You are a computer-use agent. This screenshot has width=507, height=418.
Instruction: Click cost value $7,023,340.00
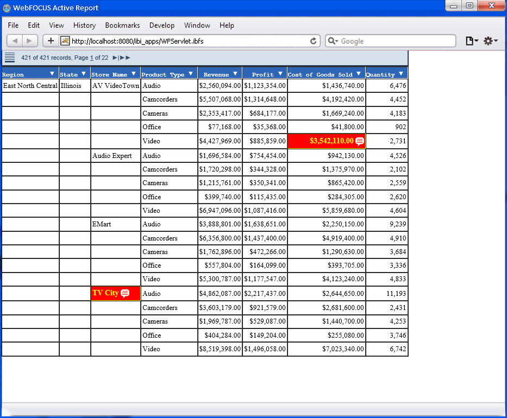click(x=343, y=349)
